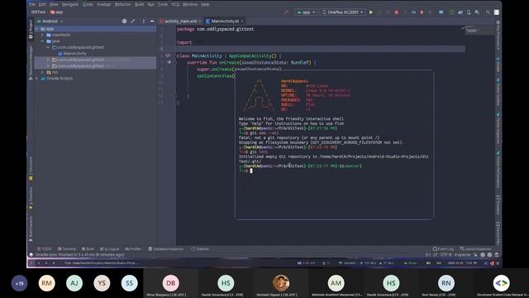Click the user avatar icon in toolbar
Screen dimensions: 529x298
point(497,12)
